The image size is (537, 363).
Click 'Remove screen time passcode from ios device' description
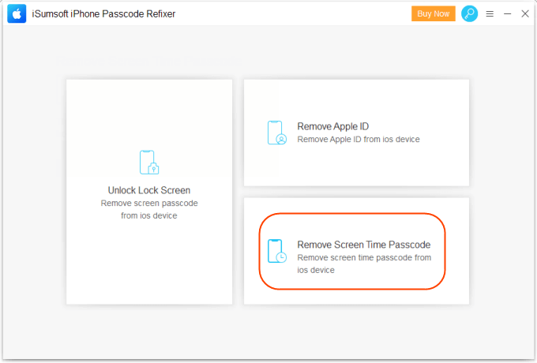click(364, 264)
